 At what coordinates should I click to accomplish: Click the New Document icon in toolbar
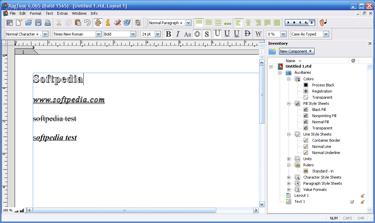tap(19, 23)
